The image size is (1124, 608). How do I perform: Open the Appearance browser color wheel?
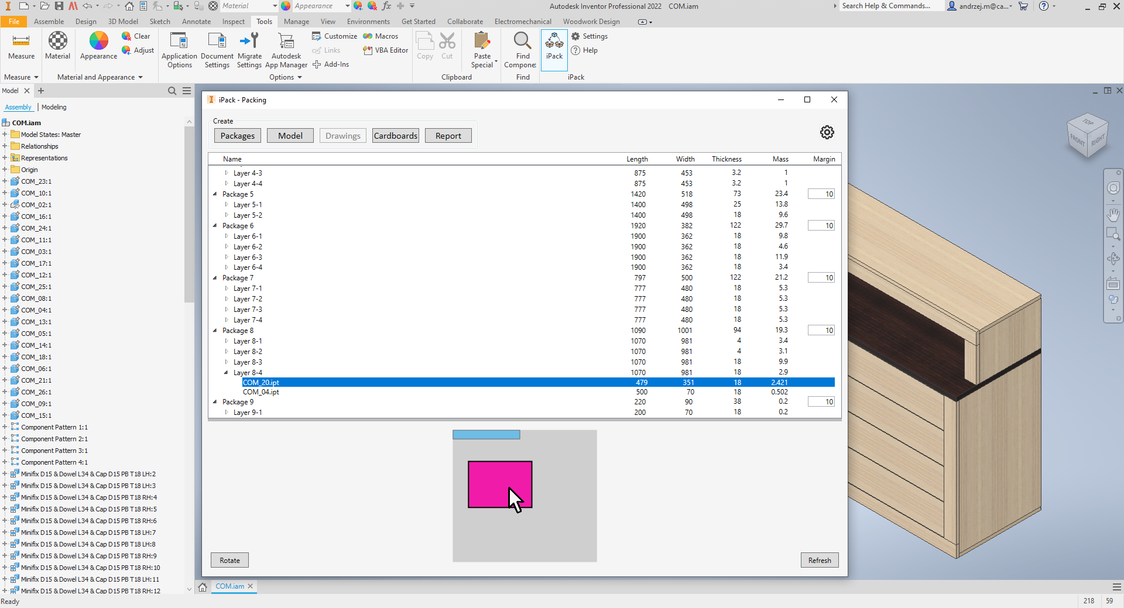(98, 46)
